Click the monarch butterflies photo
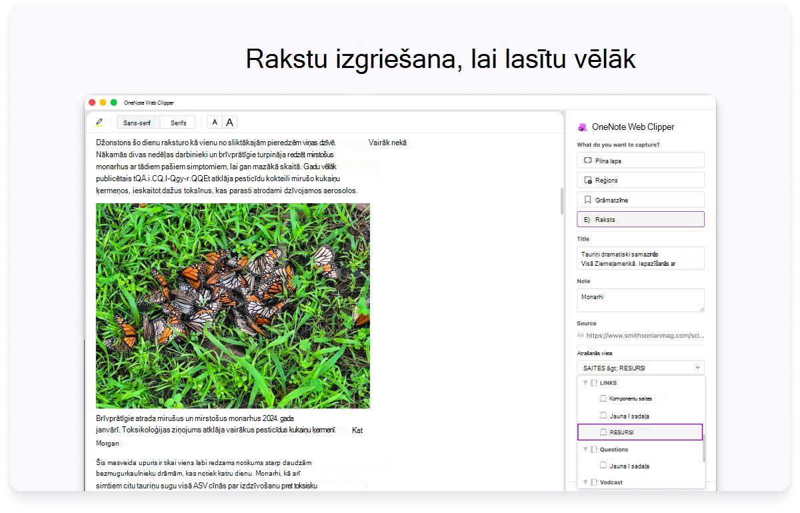The height and width of the screenshot is (513, 800). click(233, 306)
